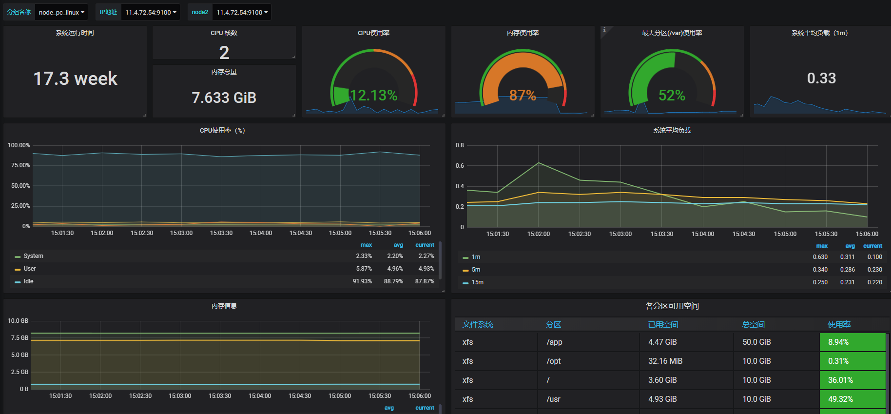891x414 pixels.
Task: Open the node_pc_linux group name dropdown
Action: (x=61, y=12)
